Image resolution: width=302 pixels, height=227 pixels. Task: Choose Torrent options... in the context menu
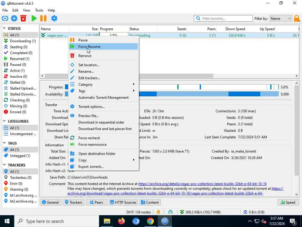click(x=104, y=106)
